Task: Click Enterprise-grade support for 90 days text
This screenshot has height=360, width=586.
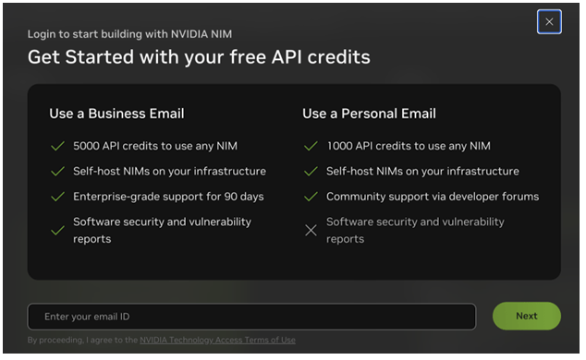Action: point(168,197)
